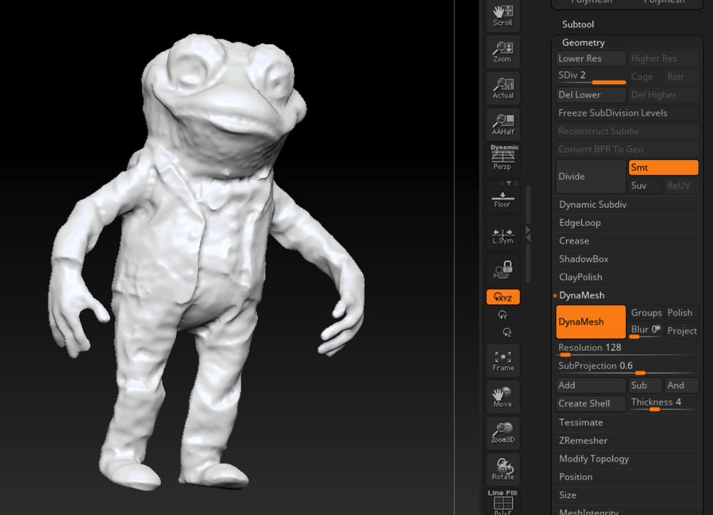Viewport: 713px width, 515px height.
Task: Expand the EdgeLoop section
Action: click(580, 223)
